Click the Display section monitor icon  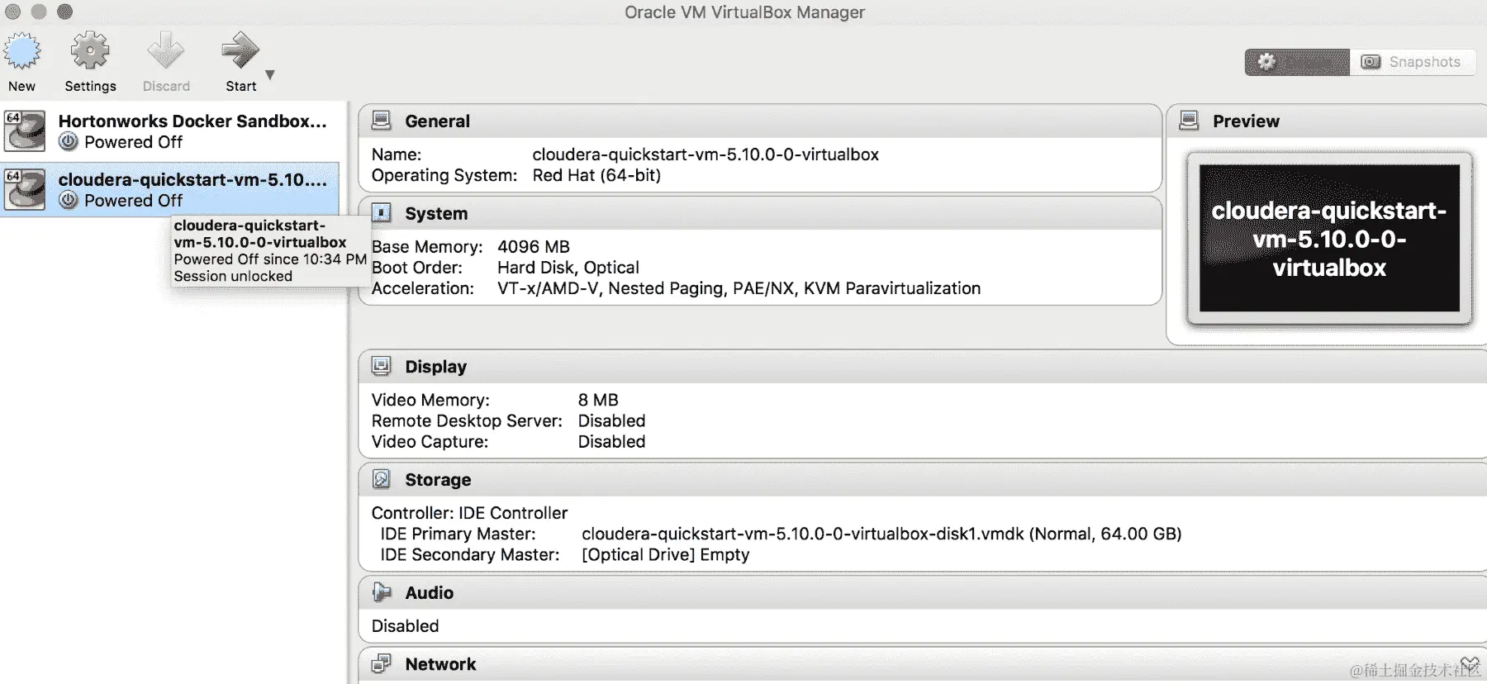coord(381,366)
